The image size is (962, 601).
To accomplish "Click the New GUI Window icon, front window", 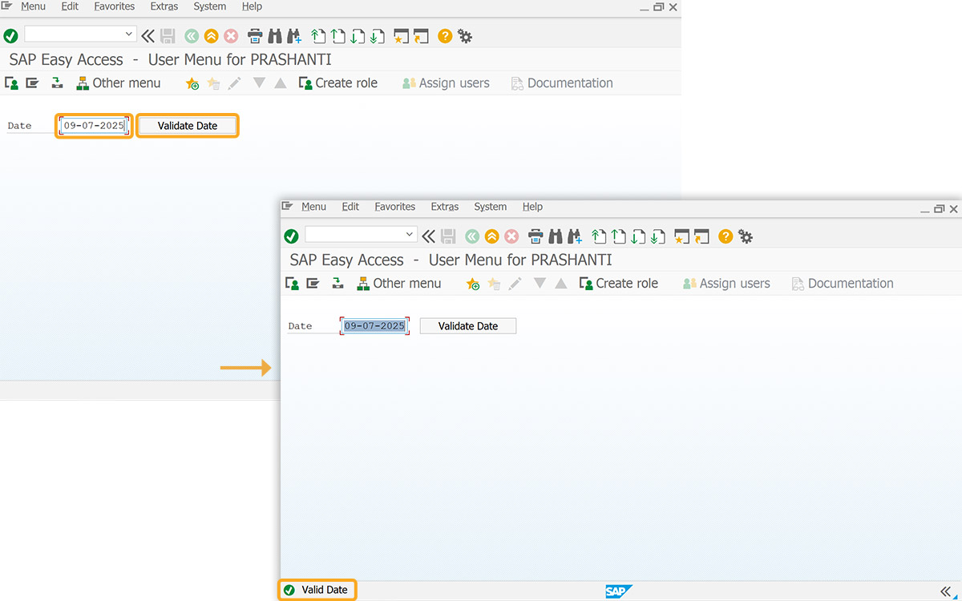I will (x=681, y=236).
